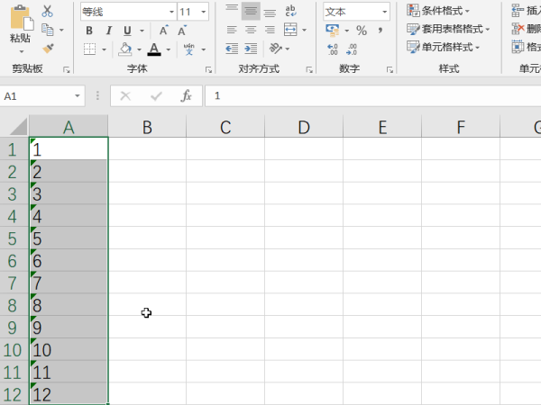Increase font size with larger A

(x=164, y=31)
